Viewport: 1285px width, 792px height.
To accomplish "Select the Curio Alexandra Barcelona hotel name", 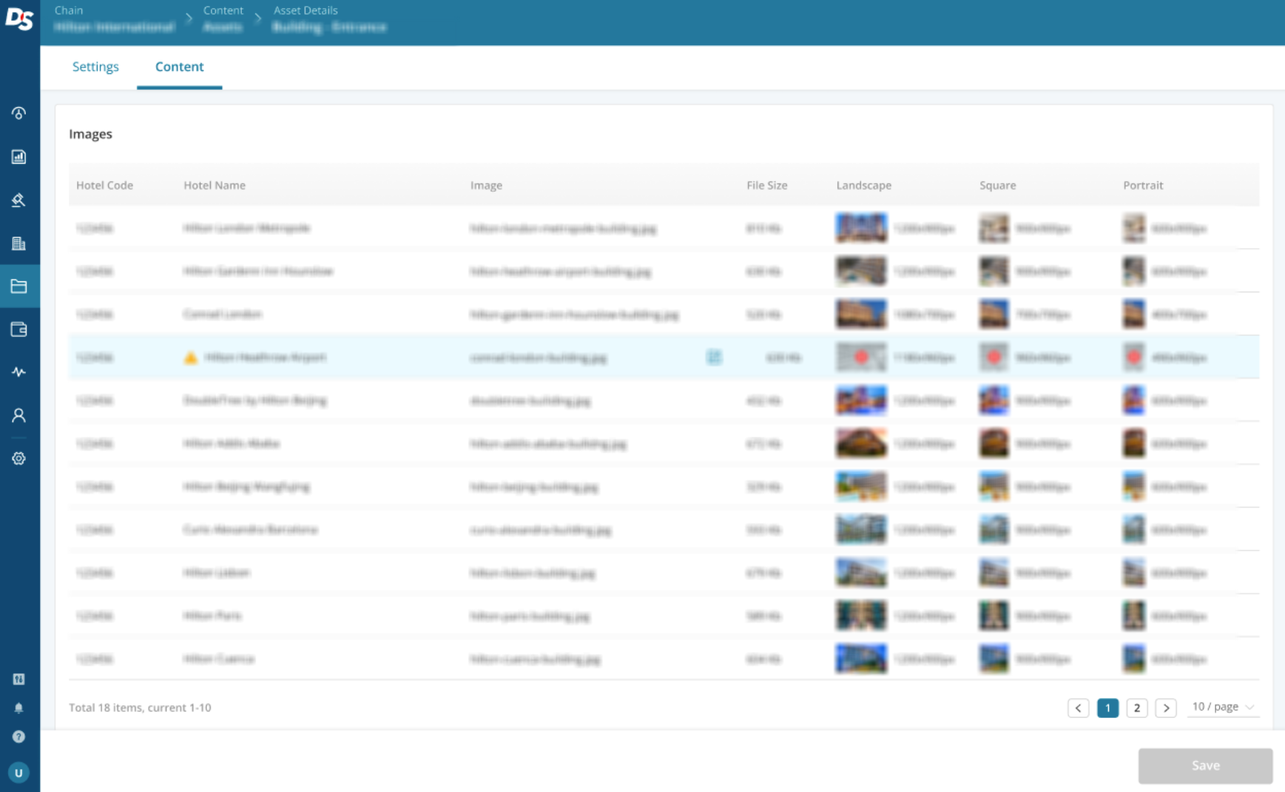I will point(250,529).
